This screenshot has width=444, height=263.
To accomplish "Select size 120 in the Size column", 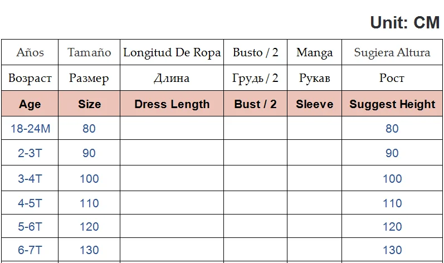I will [89, 227].
